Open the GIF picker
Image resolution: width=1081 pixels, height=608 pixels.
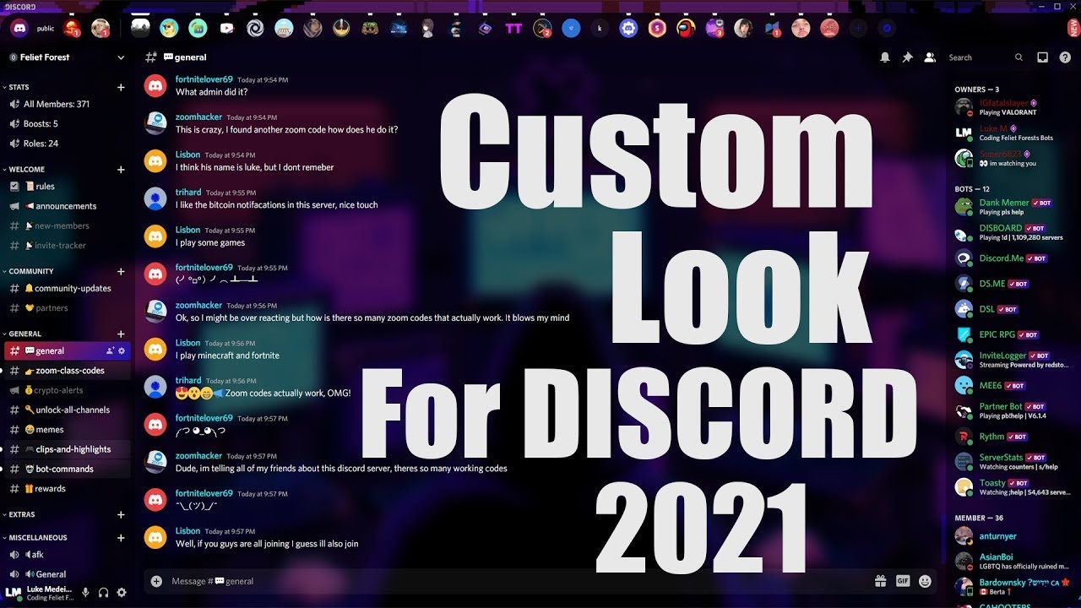[903, 581]
